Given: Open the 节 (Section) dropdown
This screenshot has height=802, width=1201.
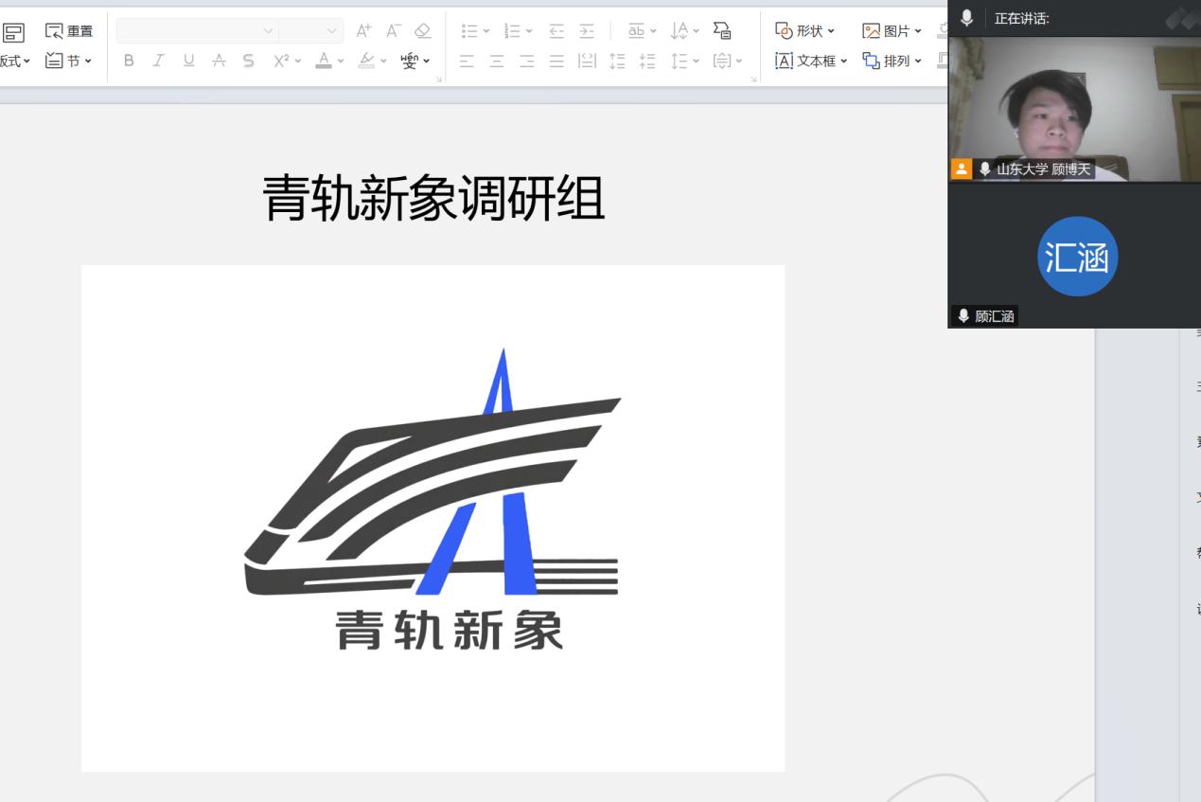Looking at the screenshot, I should (x=69, y=61).
